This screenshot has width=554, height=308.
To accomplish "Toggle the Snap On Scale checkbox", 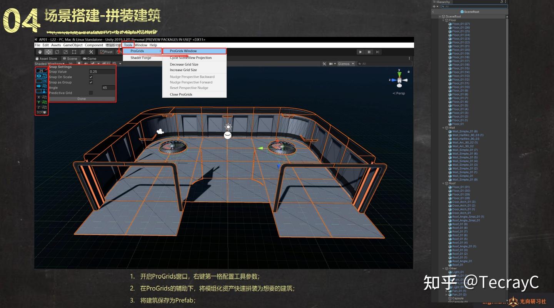I will pos(91,77).
